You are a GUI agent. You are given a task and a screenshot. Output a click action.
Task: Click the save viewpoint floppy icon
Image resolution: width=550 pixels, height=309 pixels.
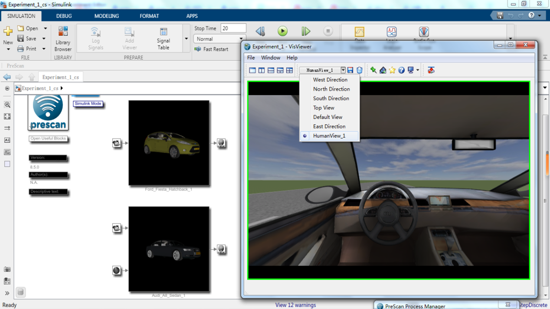(350, 70)
